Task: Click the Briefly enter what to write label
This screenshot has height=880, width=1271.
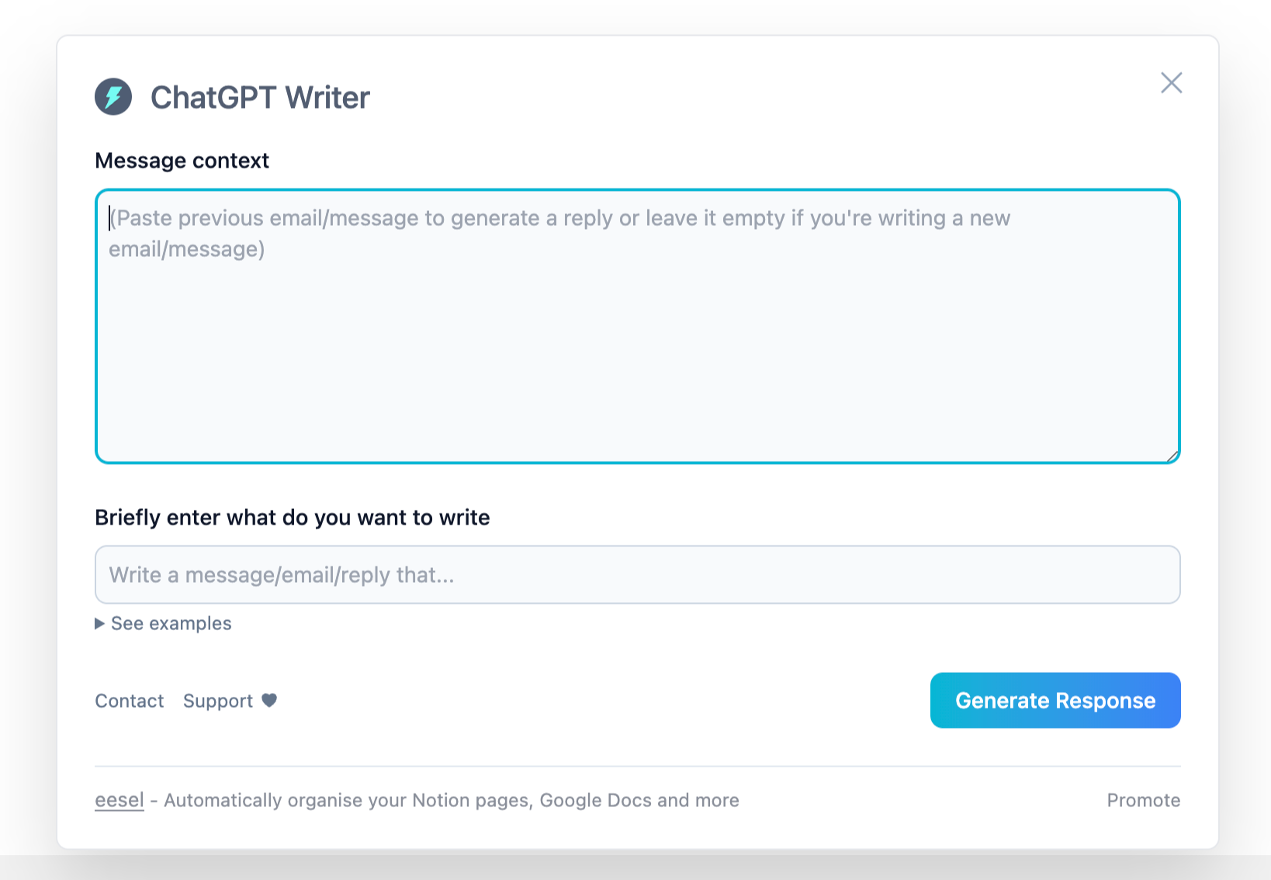Action: pos(292,517)
